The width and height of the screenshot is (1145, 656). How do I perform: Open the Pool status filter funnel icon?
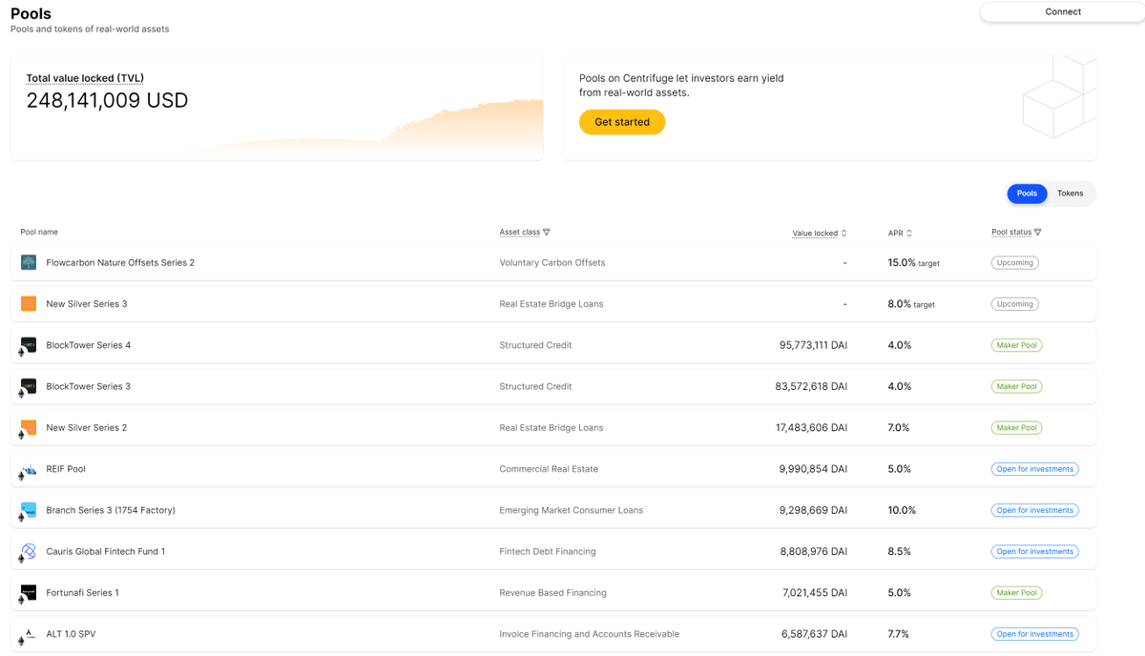(x=1038, y=233)
